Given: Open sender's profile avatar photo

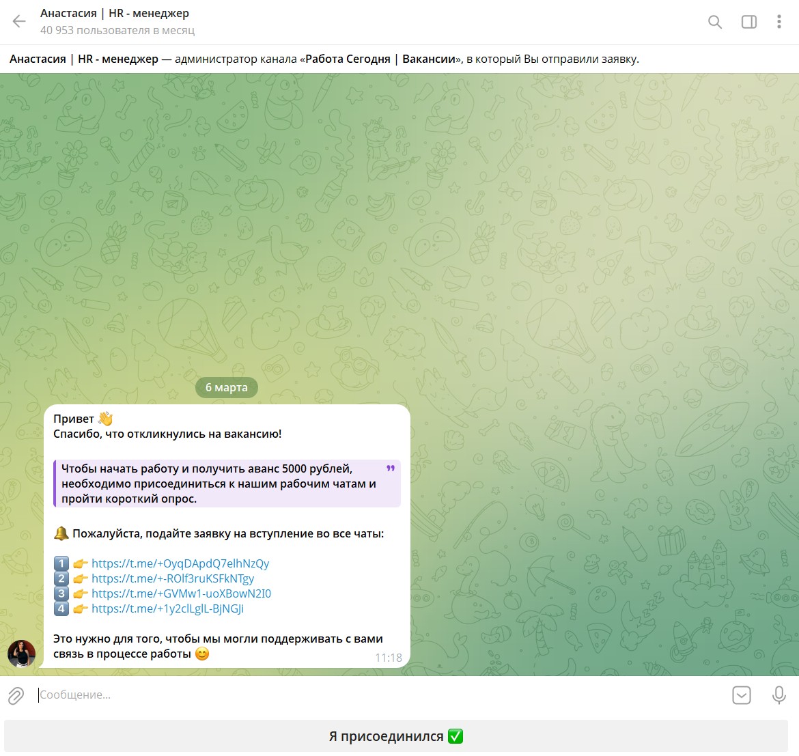Looking at the screenshot, I should coord(21,653).
